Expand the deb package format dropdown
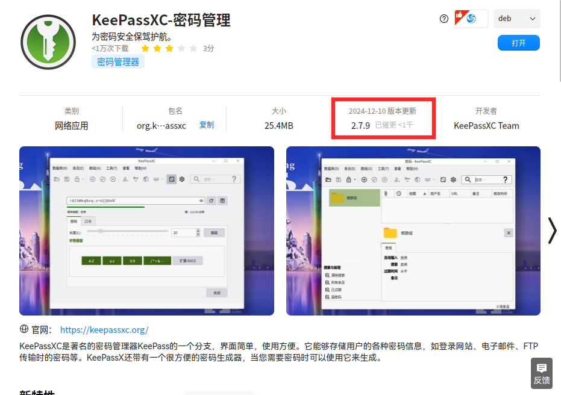The image size is (561, 395). pyautogui.click(x=516, y=19)
